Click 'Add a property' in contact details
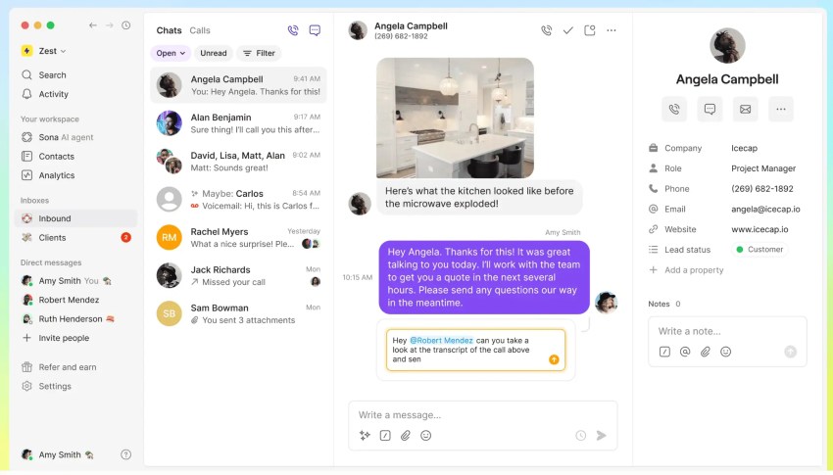This screenshot has height=475, width=833. point(694,270)
